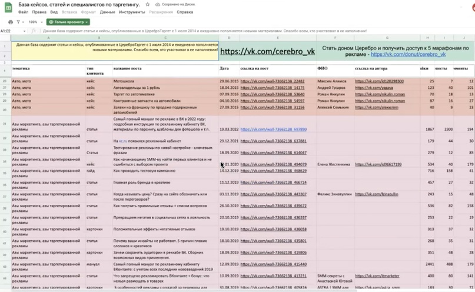Click the ссылка на автора header cell

pyautogui.click(x=387, y=71)
